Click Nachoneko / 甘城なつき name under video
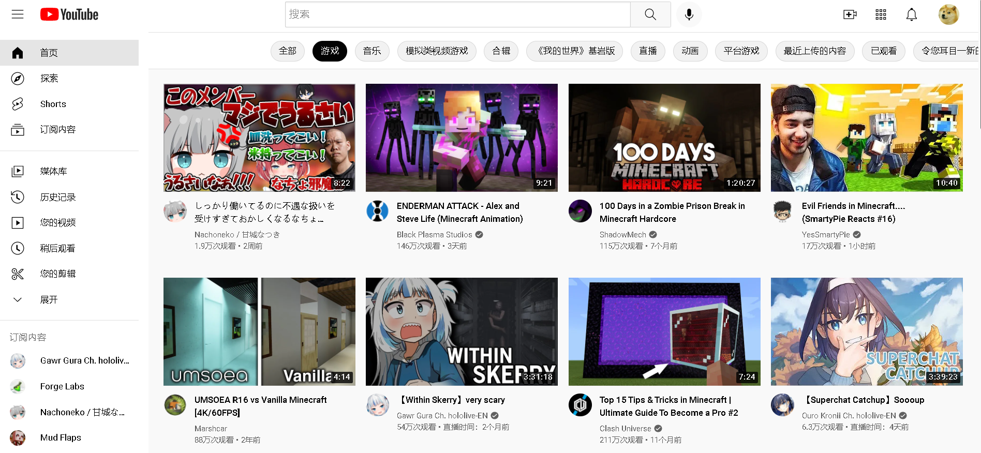The width and height of the screenshot is (981, 453). 237,235
